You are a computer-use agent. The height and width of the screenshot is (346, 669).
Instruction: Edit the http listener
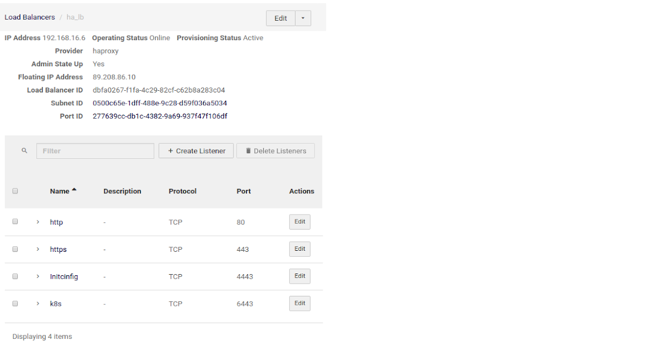coord(299,222)
